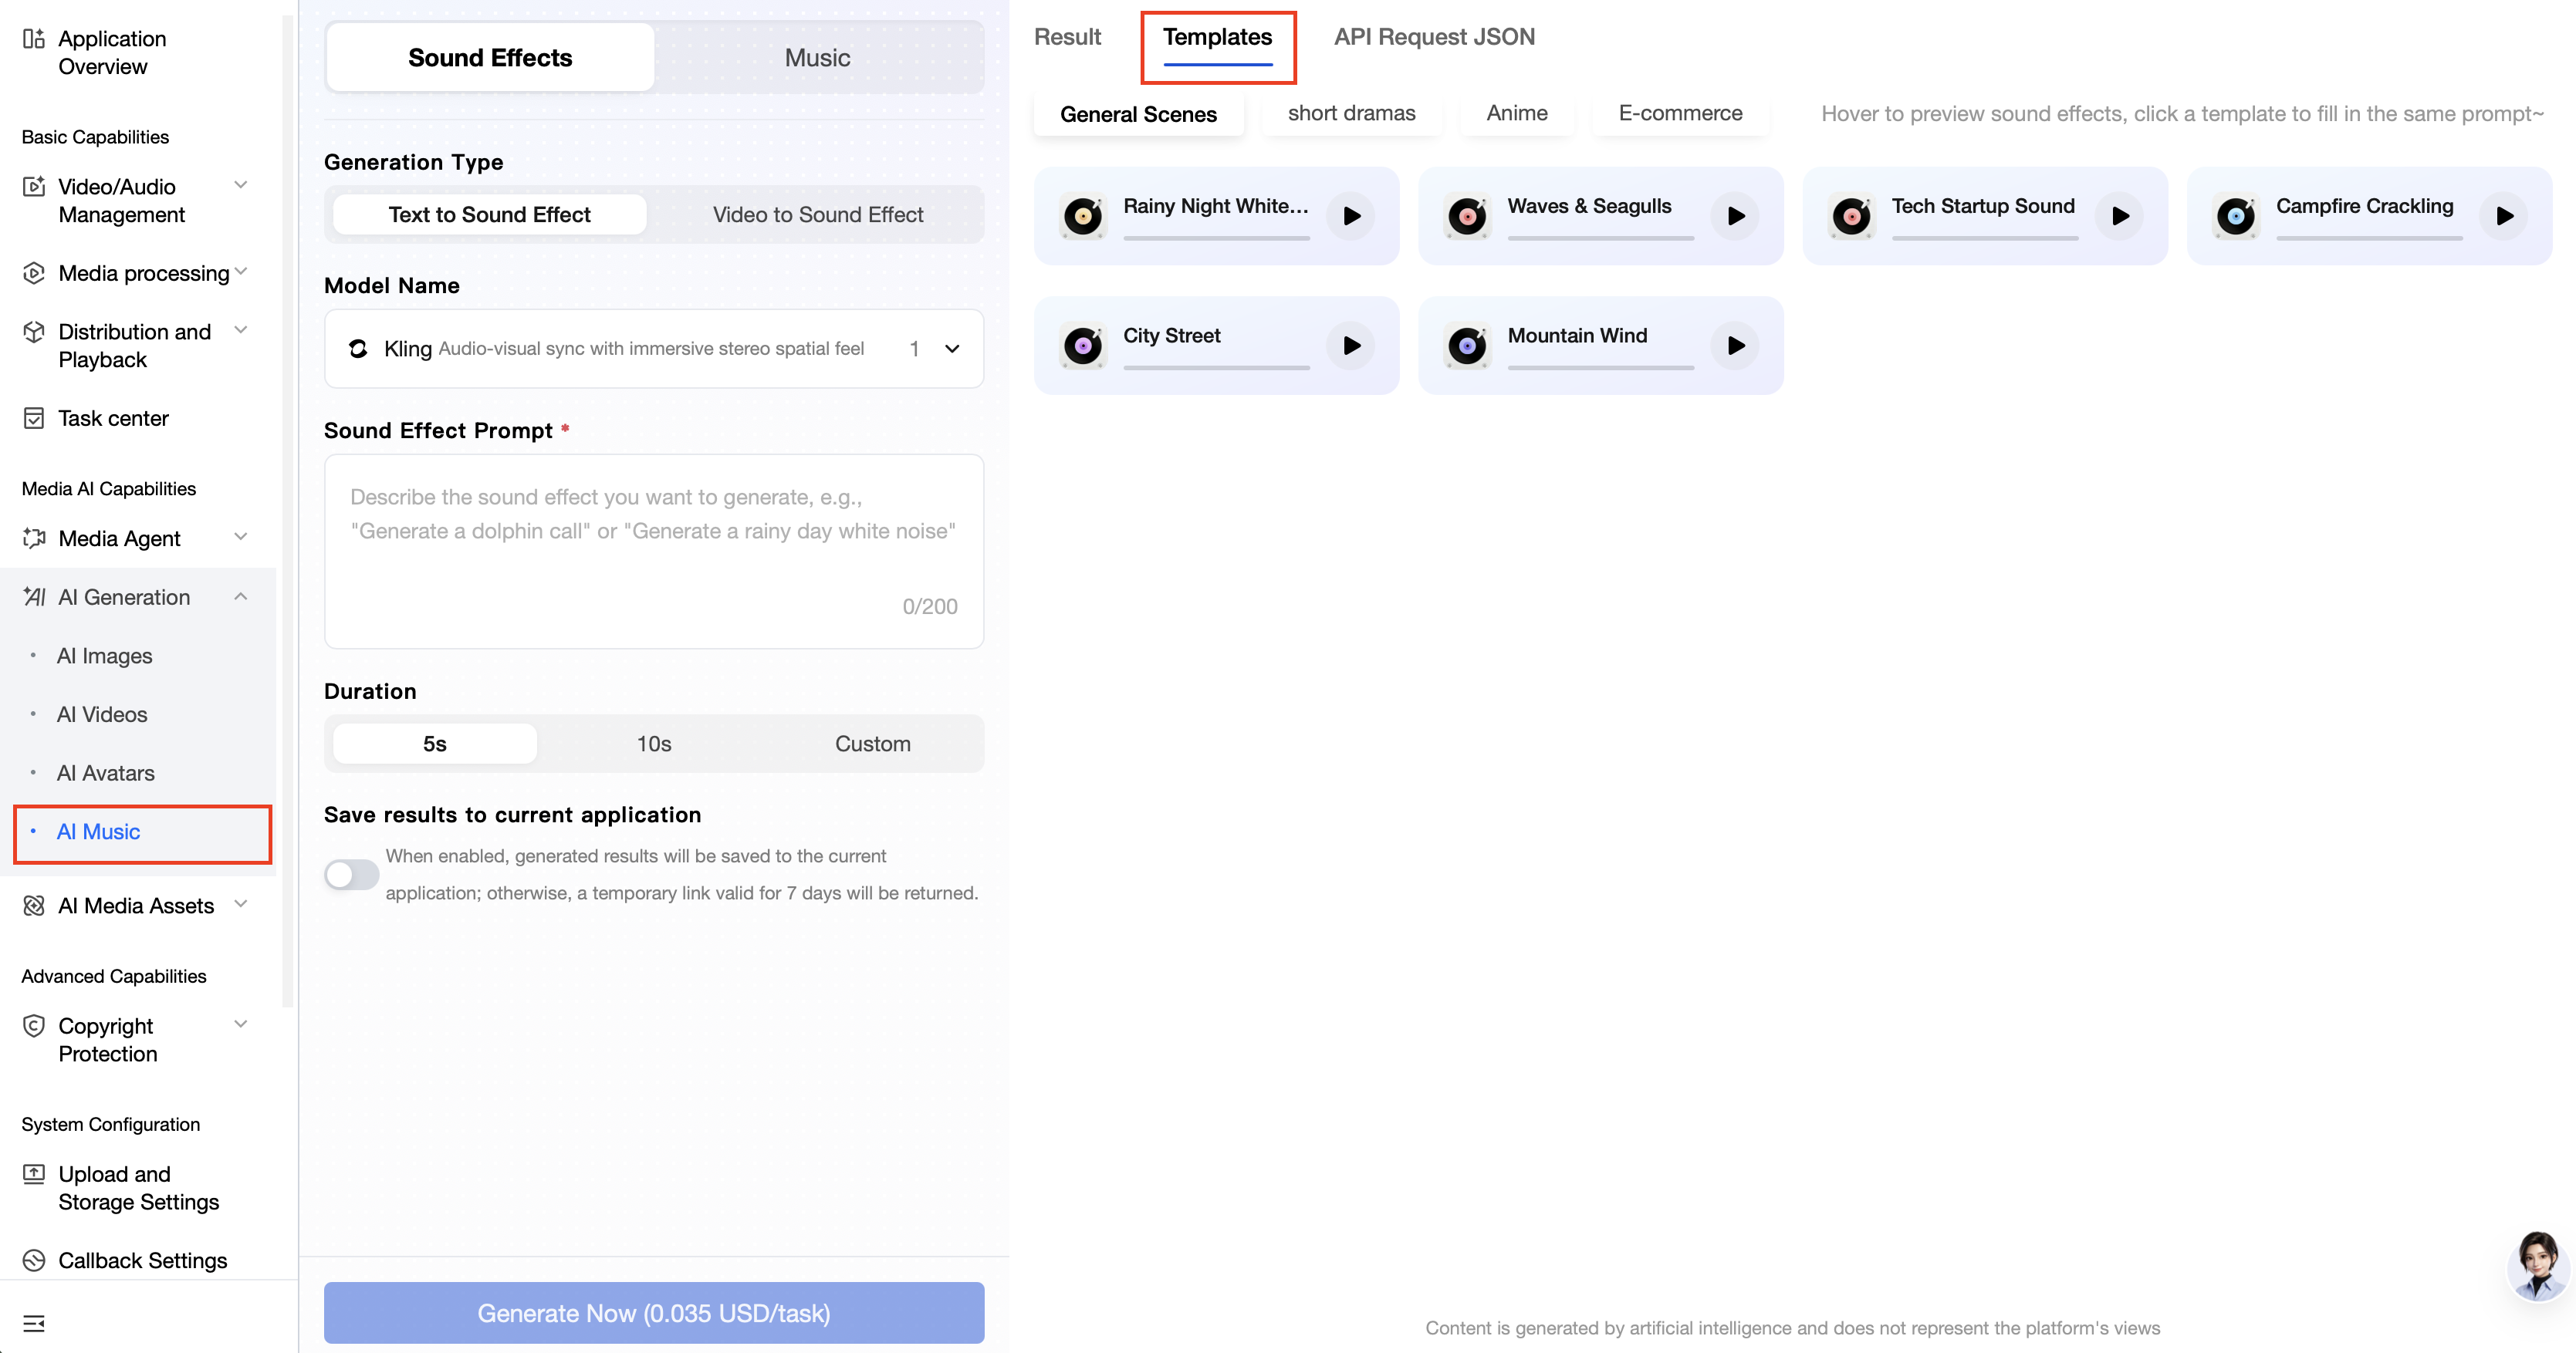Expand the Media Agent menu
The width and height of the screenshot is (2576, 1353).
(x=240, y=538)
